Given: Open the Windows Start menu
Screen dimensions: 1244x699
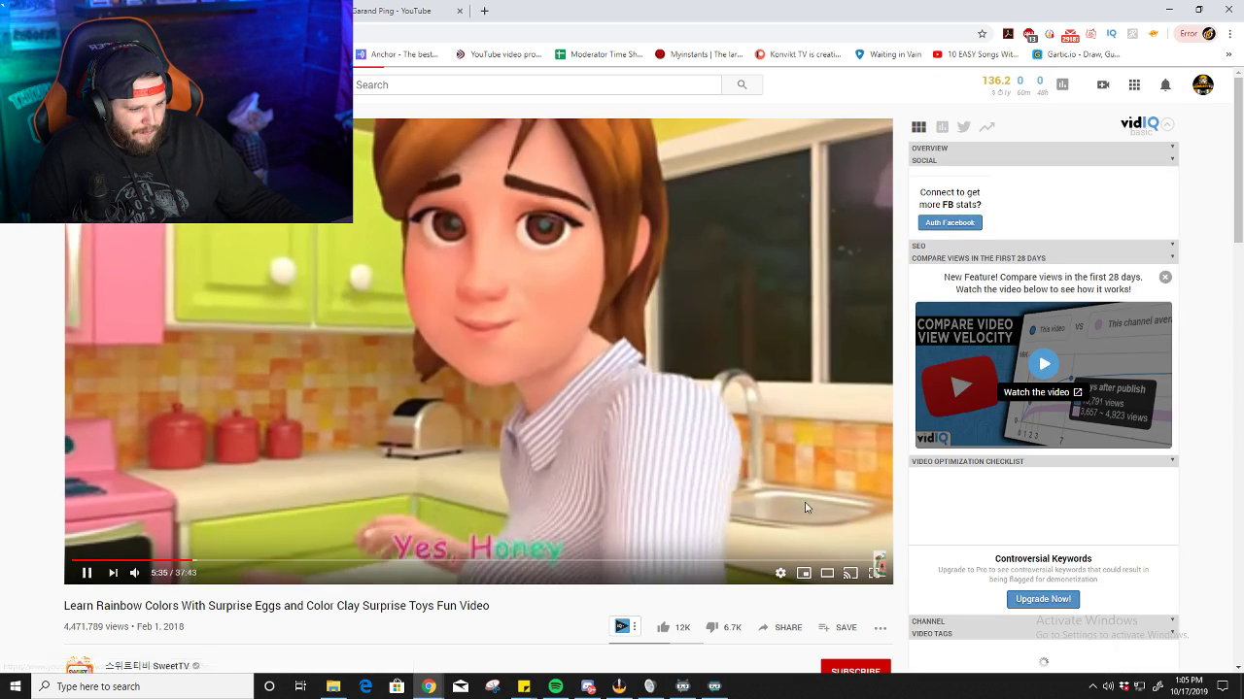Looking at the screenshot, I should click(x=15, y=686).
